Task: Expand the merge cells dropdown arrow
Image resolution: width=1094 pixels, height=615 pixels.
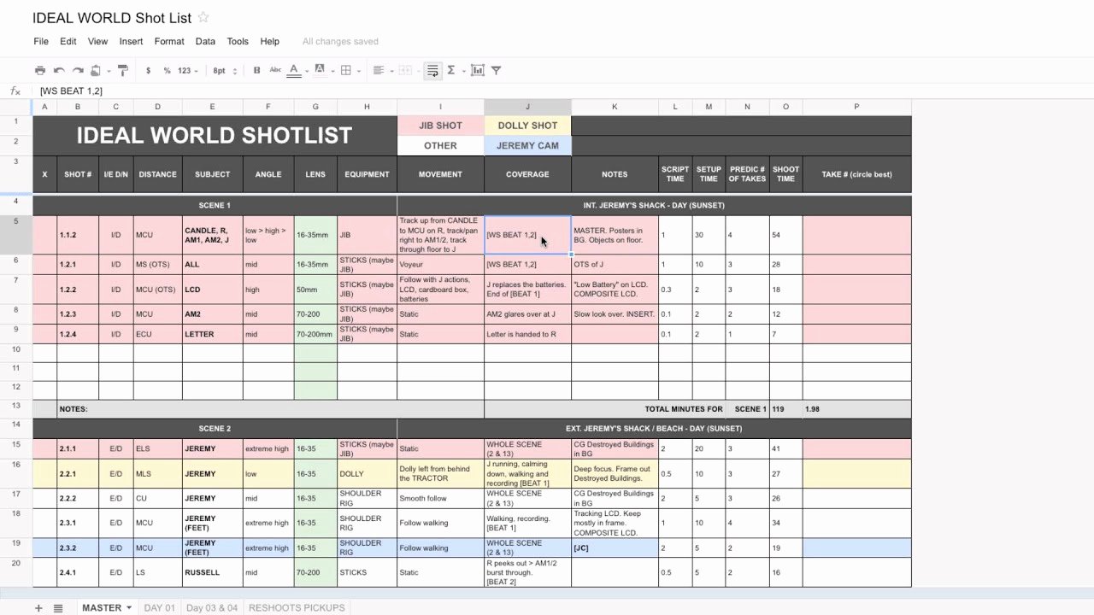Action: tap(418, 71)
